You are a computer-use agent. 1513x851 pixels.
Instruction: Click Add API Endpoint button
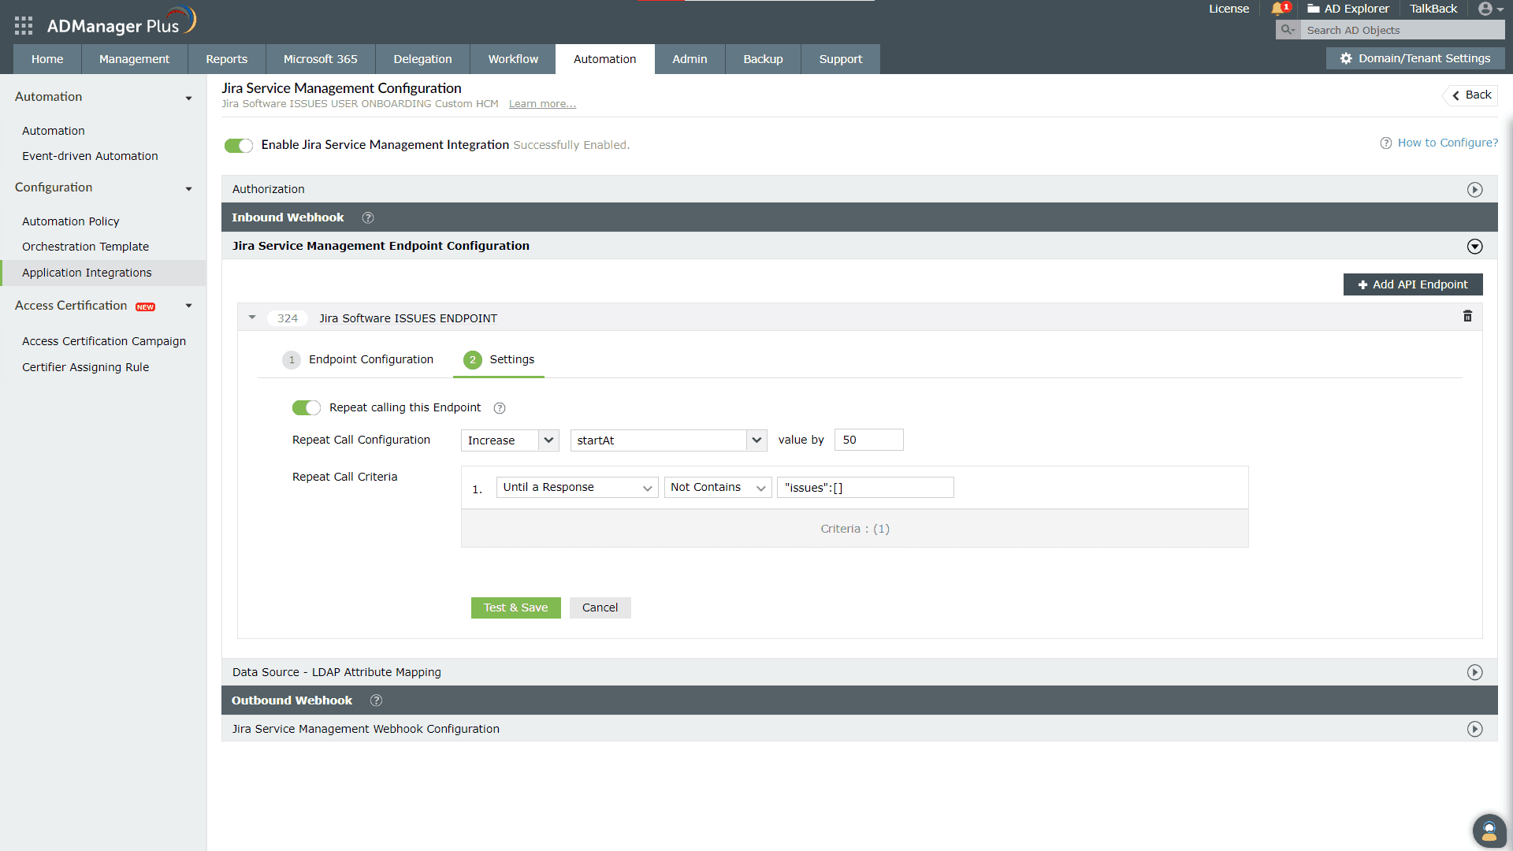coord(1413,284)
